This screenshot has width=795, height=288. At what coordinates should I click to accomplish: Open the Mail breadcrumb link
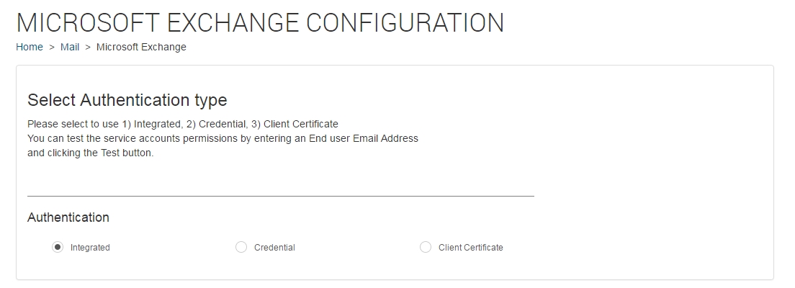click(70, 48)
